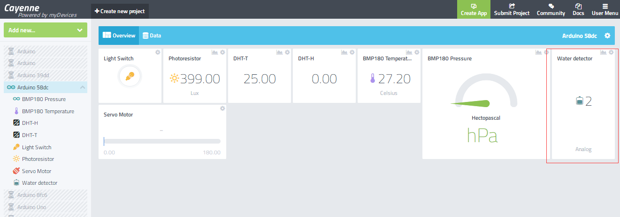Image resolution: width=620 pixels, height=217 pixels.
Task: Show chart for DHT-T widget
Action: click(x=279, y=52)
